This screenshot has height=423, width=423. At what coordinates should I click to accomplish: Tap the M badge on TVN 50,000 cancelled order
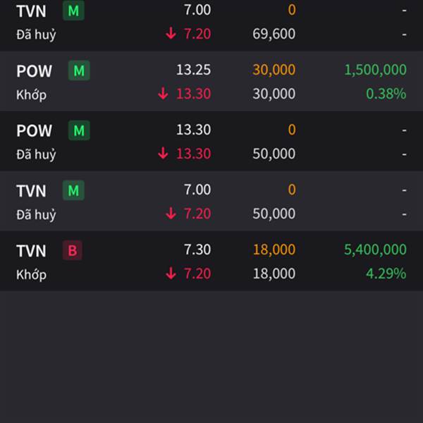pyautogui.click(x=73, y=190)
